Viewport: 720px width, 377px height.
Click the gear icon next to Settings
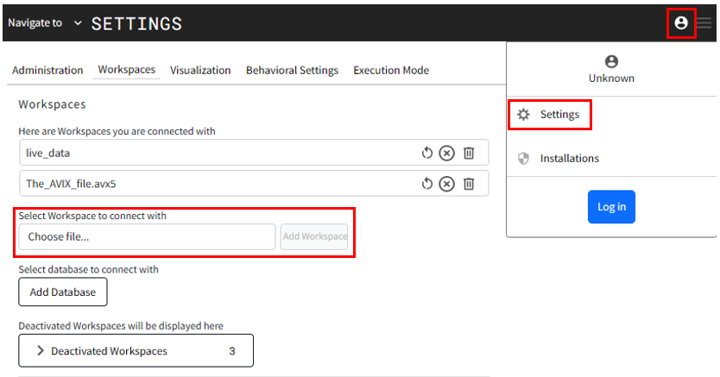pyautogui.click(x=523, y=114)
